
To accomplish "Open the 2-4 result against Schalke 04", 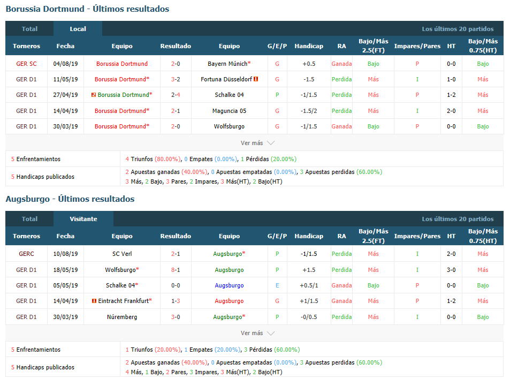I will (x=176, y=95).
